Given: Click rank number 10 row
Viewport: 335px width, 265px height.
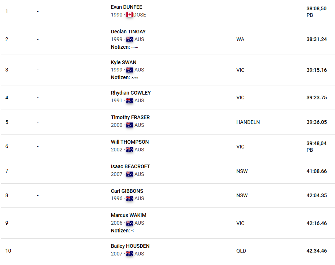Looking at the screenshot, I should (x=167, y=251).
